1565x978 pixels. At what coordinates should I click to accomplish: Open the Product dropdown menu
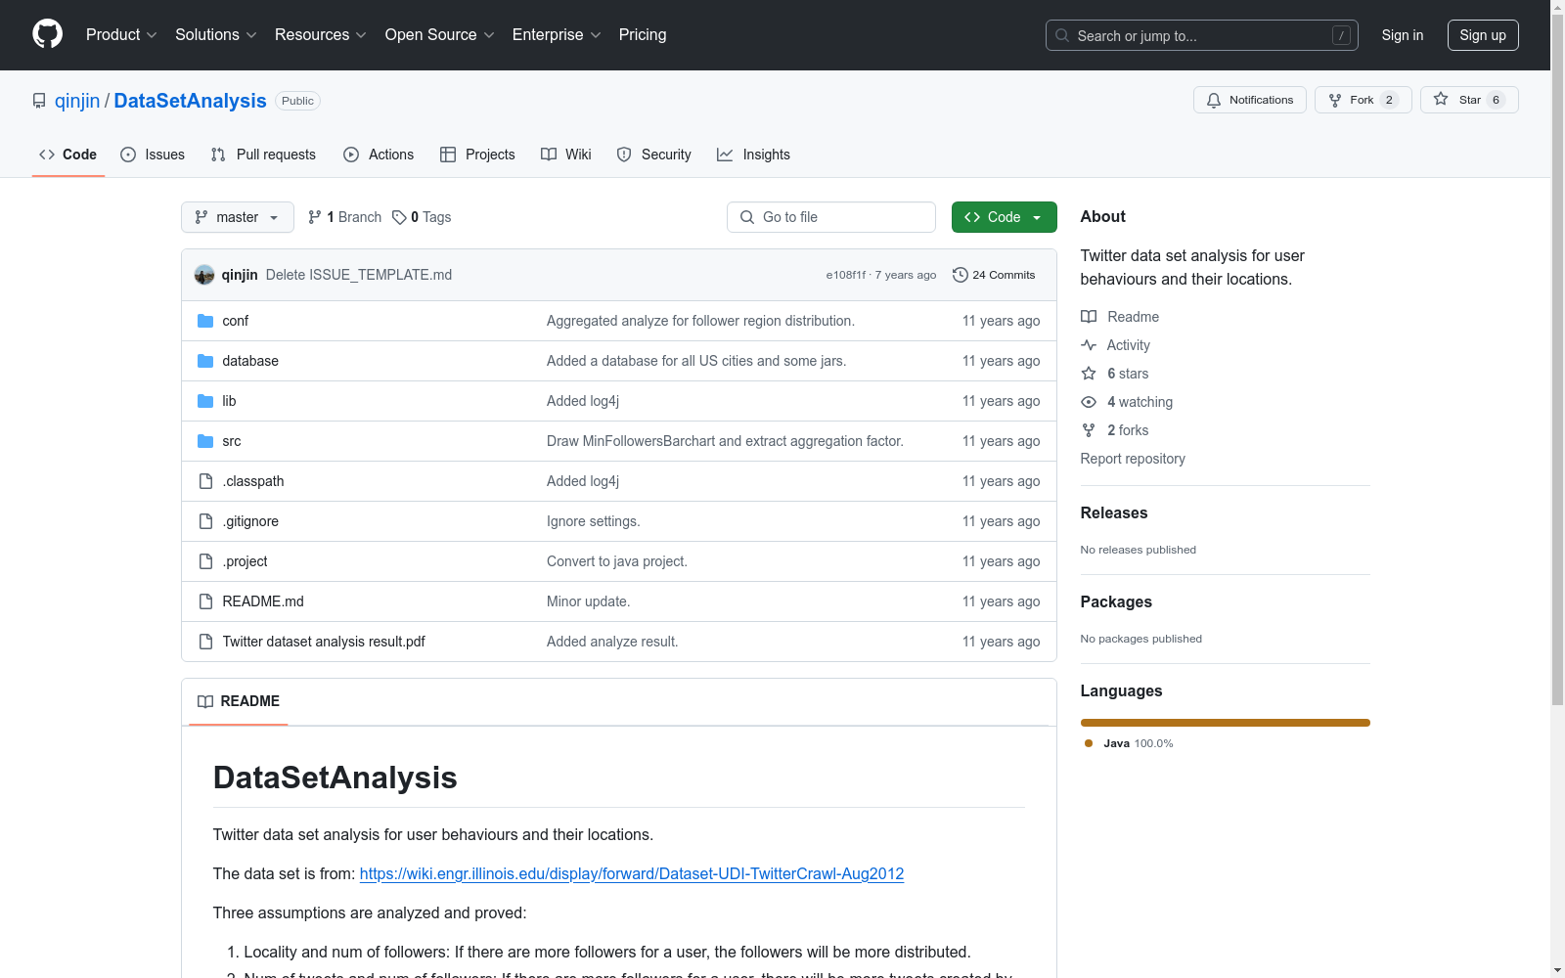[121, 35]
